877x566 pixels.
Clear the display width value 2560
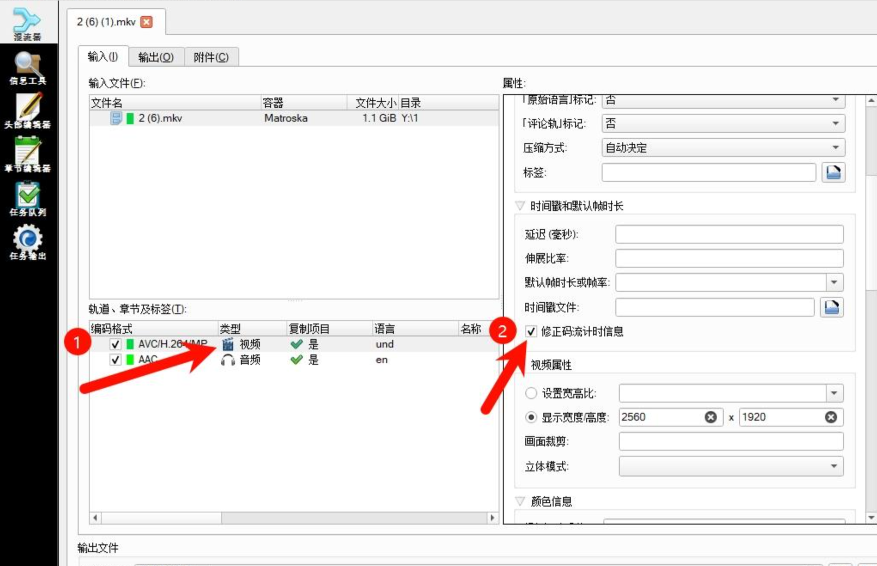[710, 417]
